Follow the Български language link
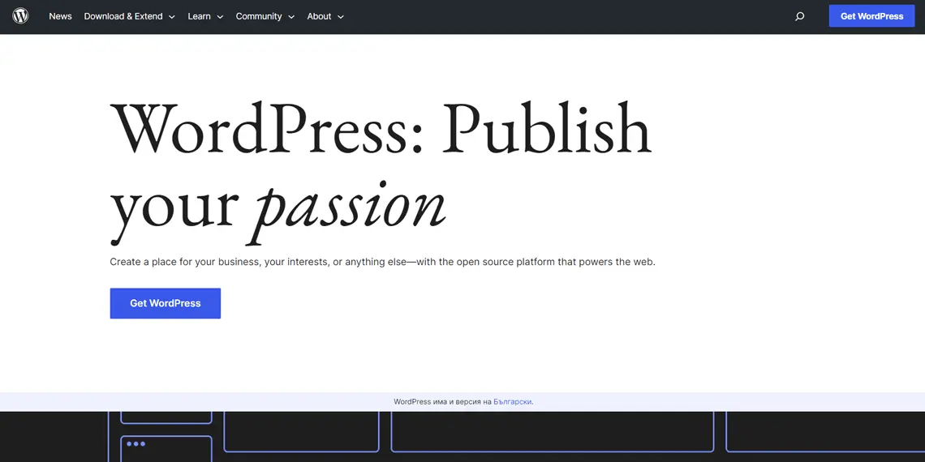The height and width of the screenshot is (462, 925). coord(513,402)
